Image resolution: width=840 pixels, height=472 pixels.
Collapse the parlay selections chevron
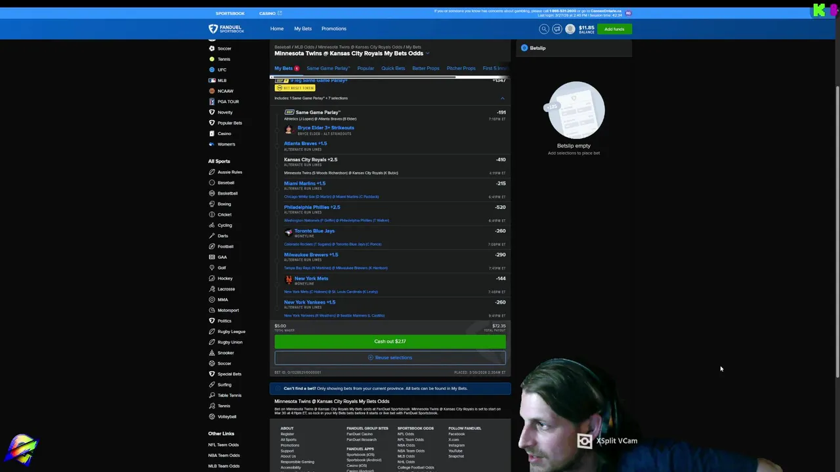tap(503, 98)
